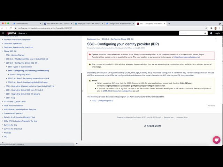The height and width of the screenshot is (167, 223).
Task: Click Atlassian News footer link
Action: [182, 117]
